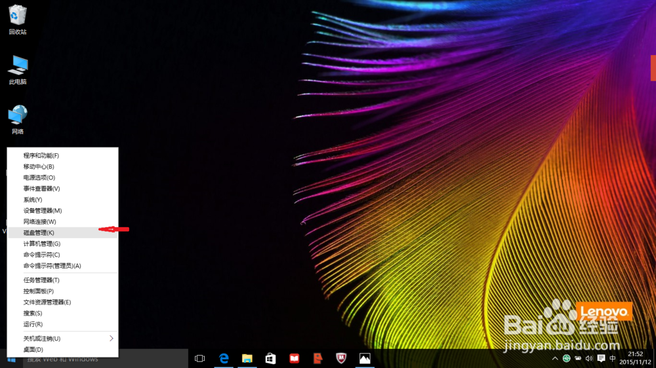
Task: Choose 移动中心(B) from the menu
Action: coord(63,166)
